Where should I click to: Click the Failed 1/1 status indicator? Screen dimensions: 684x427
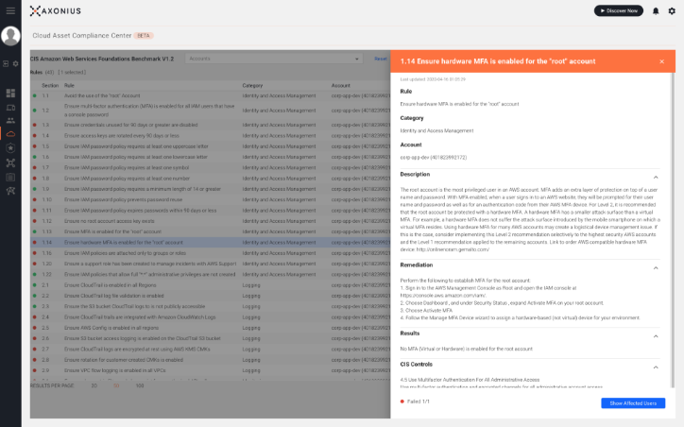coord(415,401)
